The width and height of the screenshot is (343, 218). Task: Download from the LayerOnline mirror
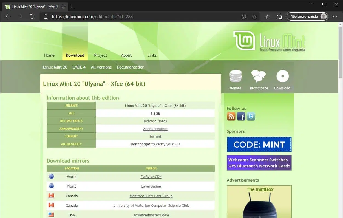point(151,186)
